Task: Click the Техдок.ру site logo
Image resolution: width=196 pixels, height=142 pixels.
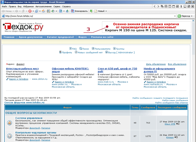Action: pyautogui.click(x=23, y=27)
